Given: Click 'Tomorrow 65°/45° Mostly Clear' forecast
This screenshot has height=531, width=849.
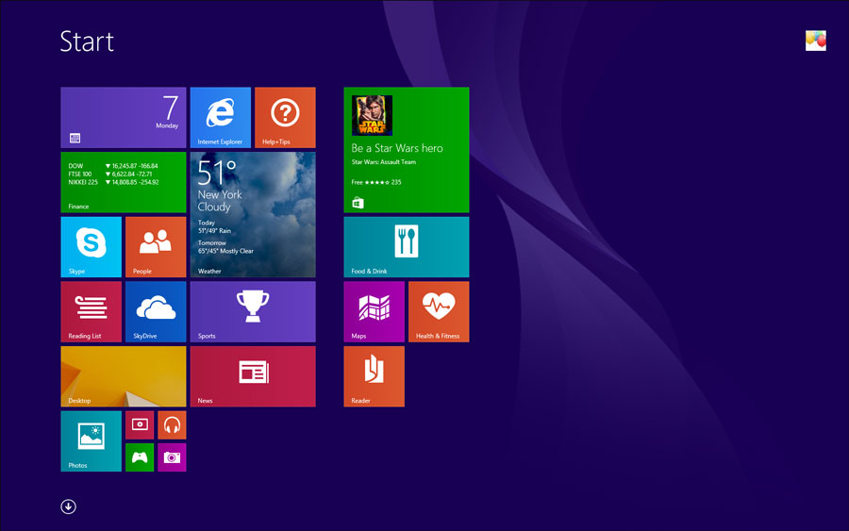Looking at the screenshot, I should (x=225, y=247).
